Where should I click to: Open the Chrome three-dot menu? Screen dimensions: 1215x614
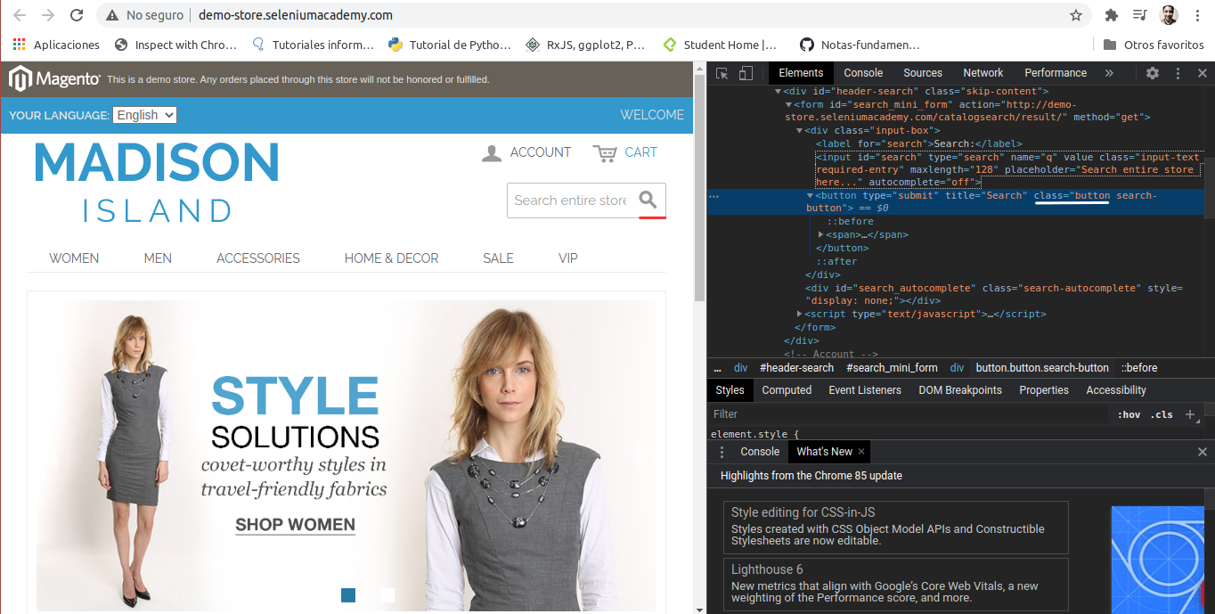(x=1197, y=15)
